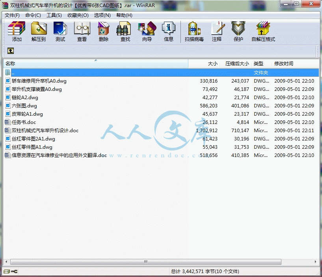The width and height of the screenshot is (322, 277).
Task: Click the horizontal scrollbar thumb
Action: 146,262
